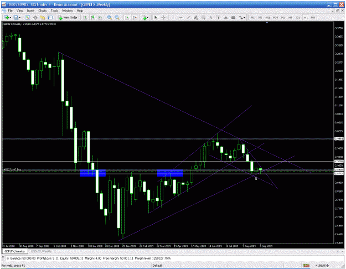The height and width of the screenshot is (269, 346).
Task: Switch to MN monthly timeframe
Action: click(313, 17)
